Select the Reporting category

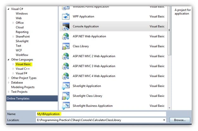[x=22, y=32]
